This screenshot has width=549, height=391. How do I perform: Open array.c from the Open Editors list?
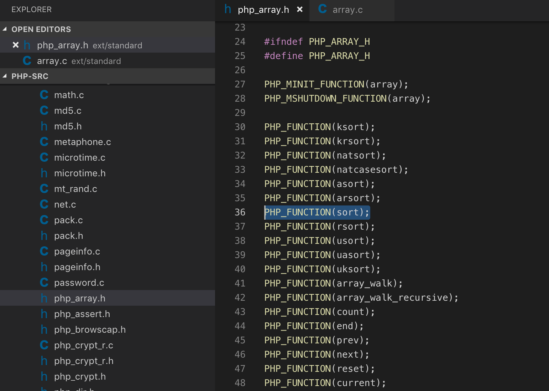(52, 61)
